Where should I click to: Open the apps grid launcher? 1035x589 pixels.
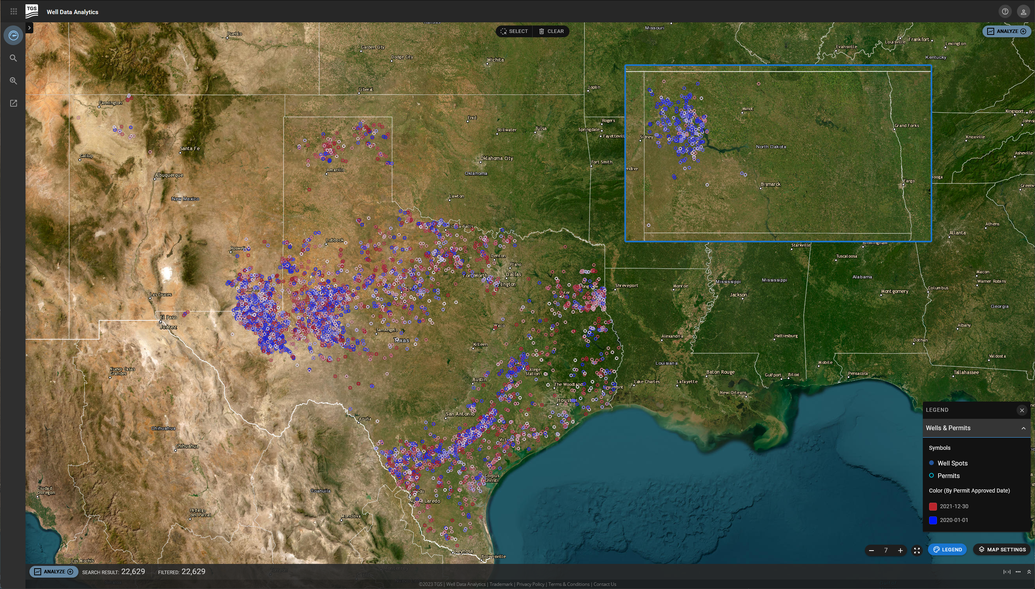pos(13,11)
